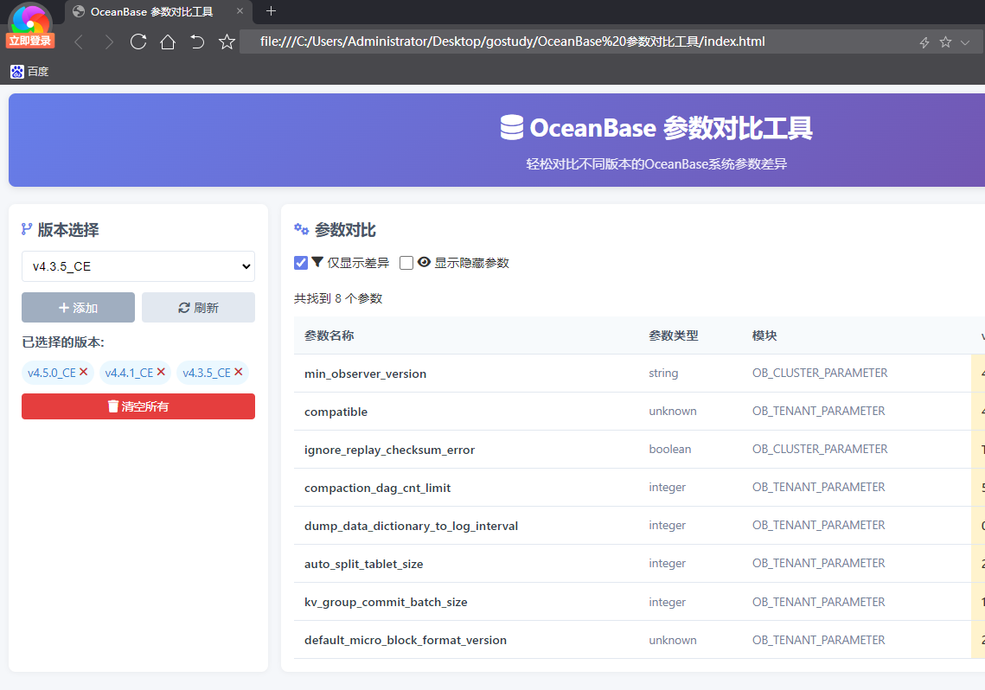
Task: Click the v4.4.1_CE version tag label
Action: pyautogui.click(x=129, y=373)
